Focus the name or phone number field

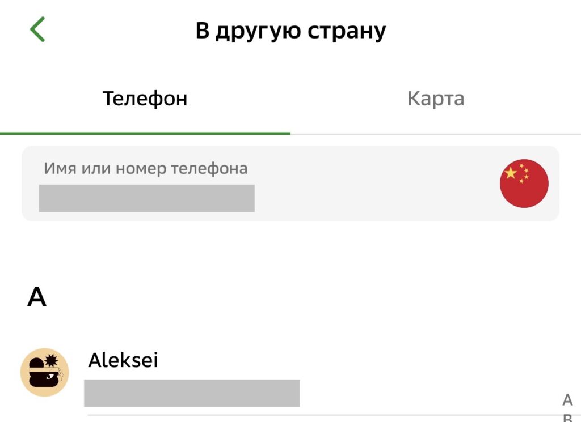click(x=255, y=184)
